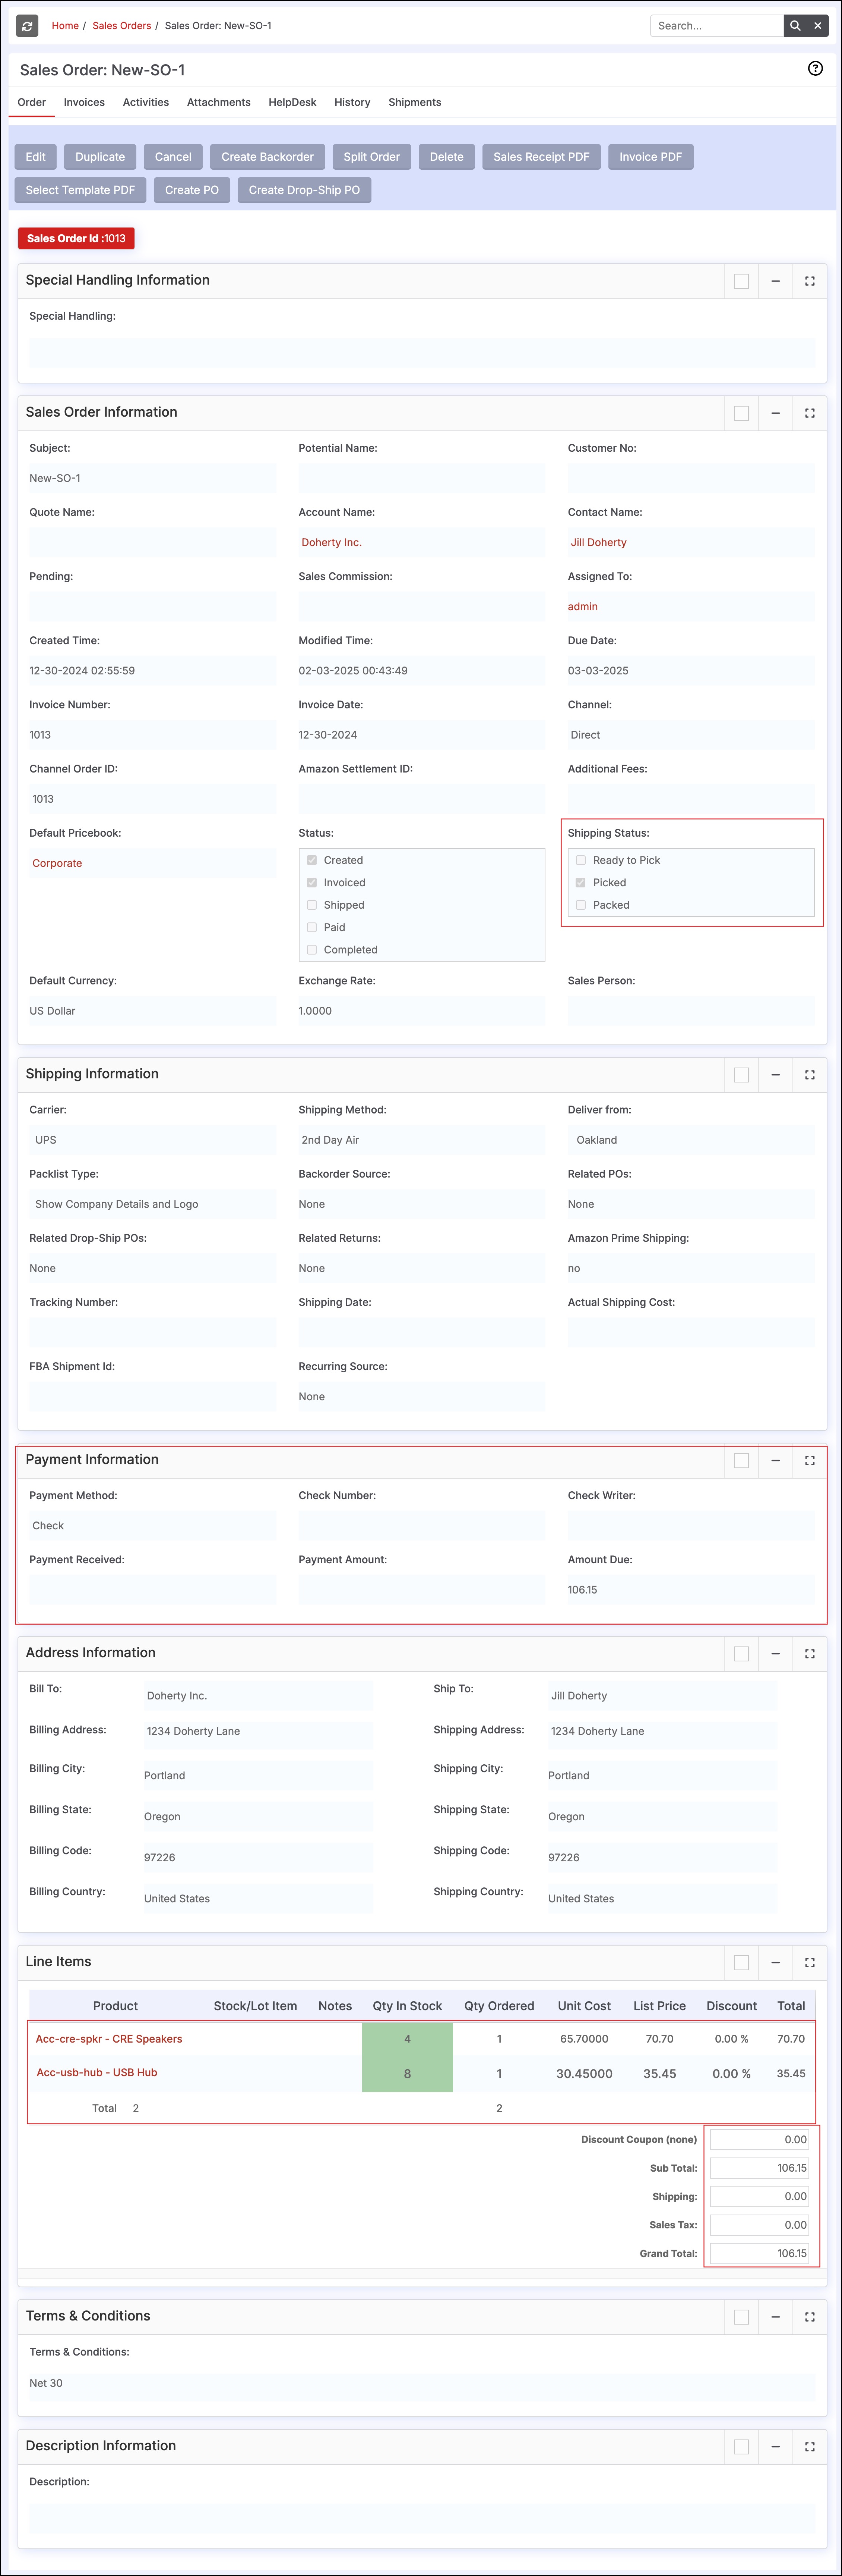Toggle the Packed shipping status checkbox
842x2576 pixels.
click(x=581, y=905)
